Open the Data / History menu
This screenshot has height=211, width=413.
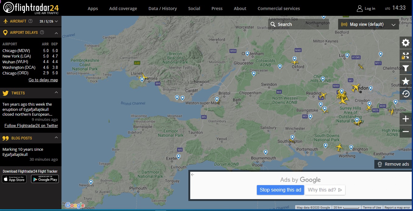pyautogui.click(x=162, y=9)
